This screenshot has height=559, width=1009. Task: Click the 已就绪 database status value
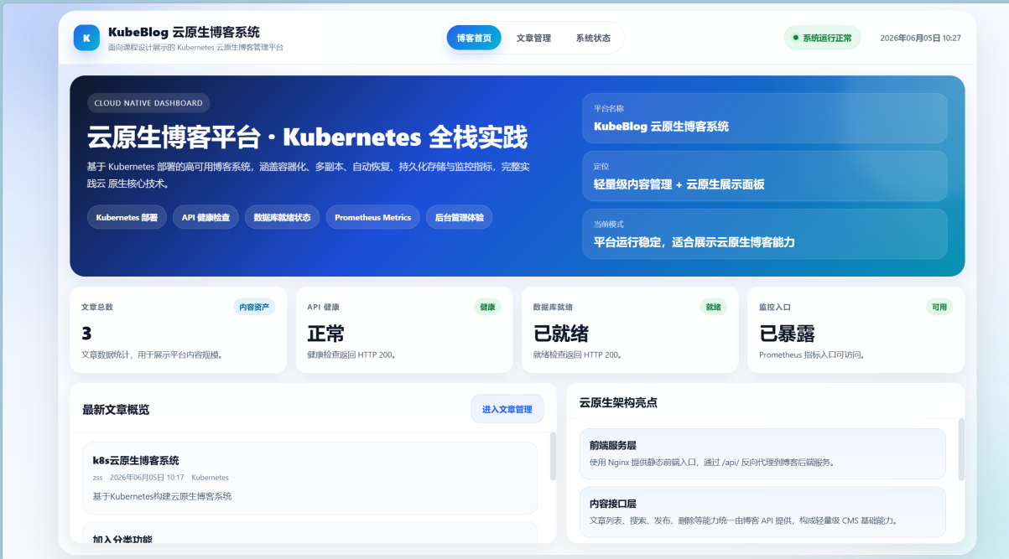[x=561, y=334]
